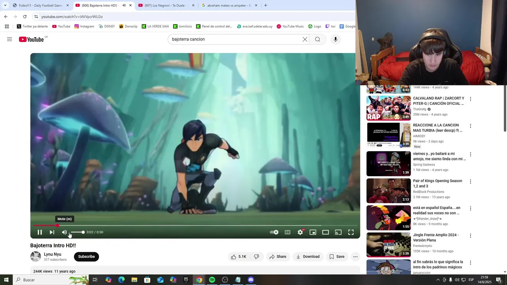This screenshot has width=507, height=285.
Task: Open the tab search dropdown arrow
Action: pos(5,6)
